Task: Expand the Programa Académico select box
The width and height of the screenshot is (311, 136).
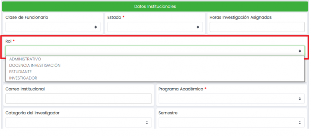Action: 228,99
